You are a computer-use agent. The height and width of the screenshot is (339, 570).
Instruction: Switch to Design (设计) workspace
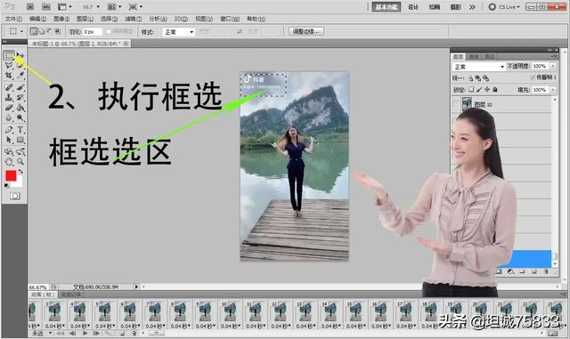click(x=413, y=7)
